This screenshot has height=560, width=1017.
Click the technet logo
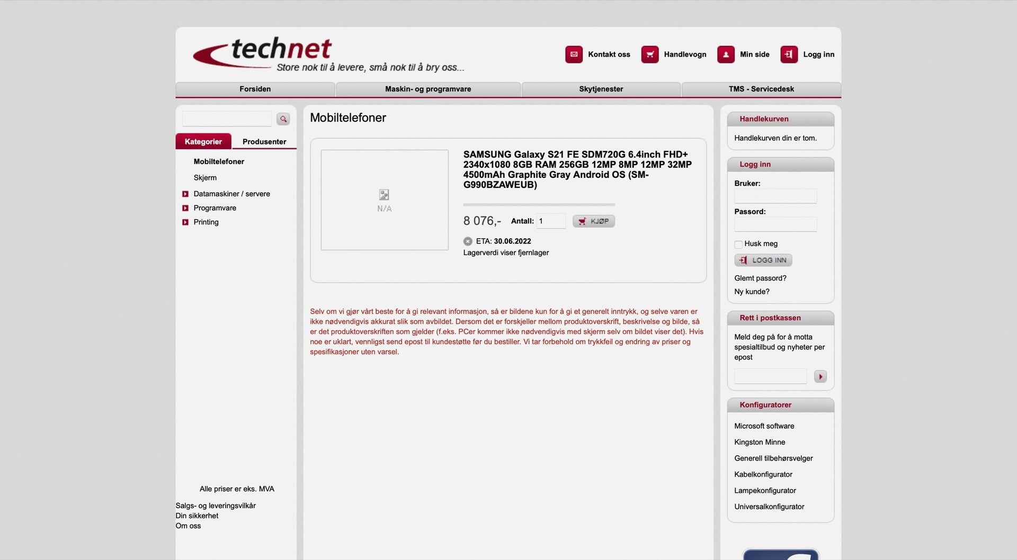328,55
